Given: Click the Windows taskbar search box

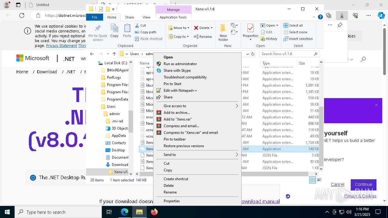Looking at the screenshot, I should (58, 212).
